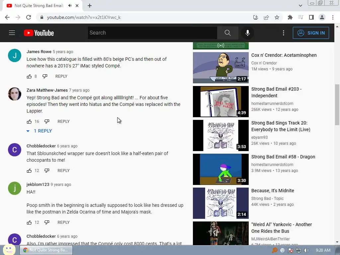340x255 pixels.
Task: Open Chrome profile avatar button
Action: click(322, 17)
